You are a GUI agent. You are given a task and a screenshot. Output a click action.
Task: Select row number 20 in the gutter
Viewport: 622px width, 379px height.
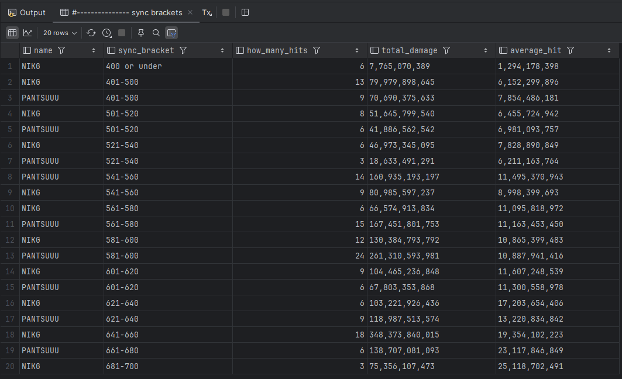click(10, 366)
